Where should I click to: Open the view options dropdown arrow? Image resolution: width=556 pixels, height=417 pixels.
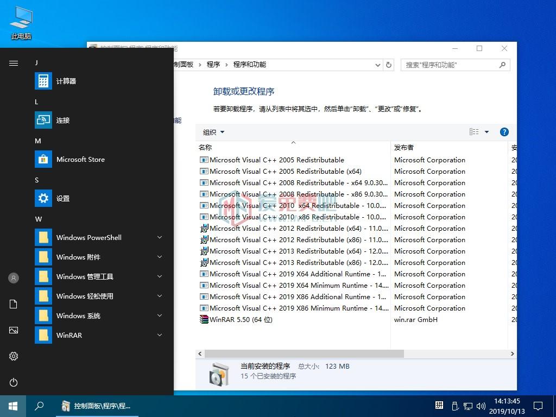(x=486, y=132)
